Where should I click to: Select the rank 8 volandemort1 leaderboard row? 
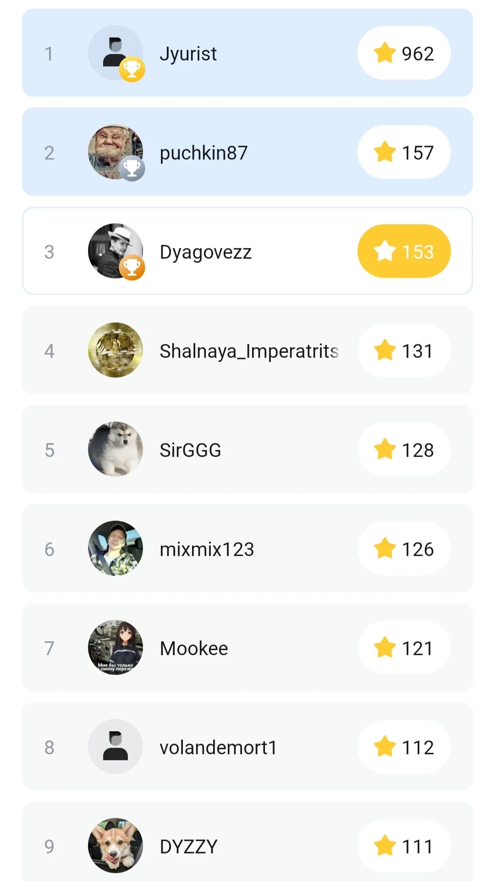click(247, 747)
